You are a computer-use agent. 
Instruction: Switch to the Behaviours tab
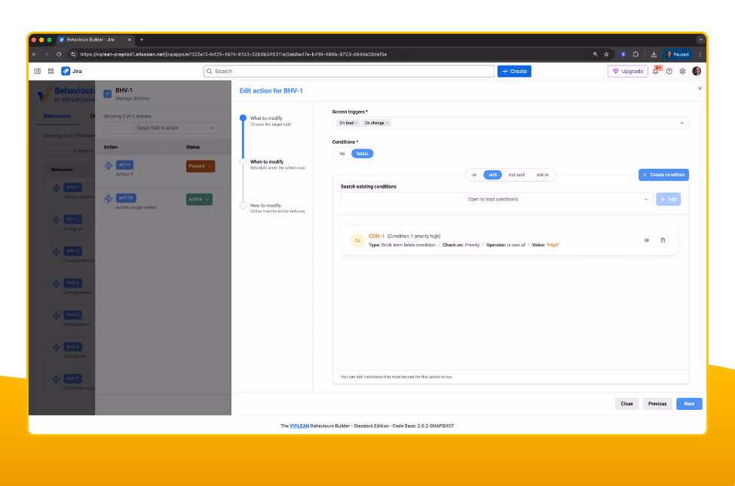tap(57, 116)
